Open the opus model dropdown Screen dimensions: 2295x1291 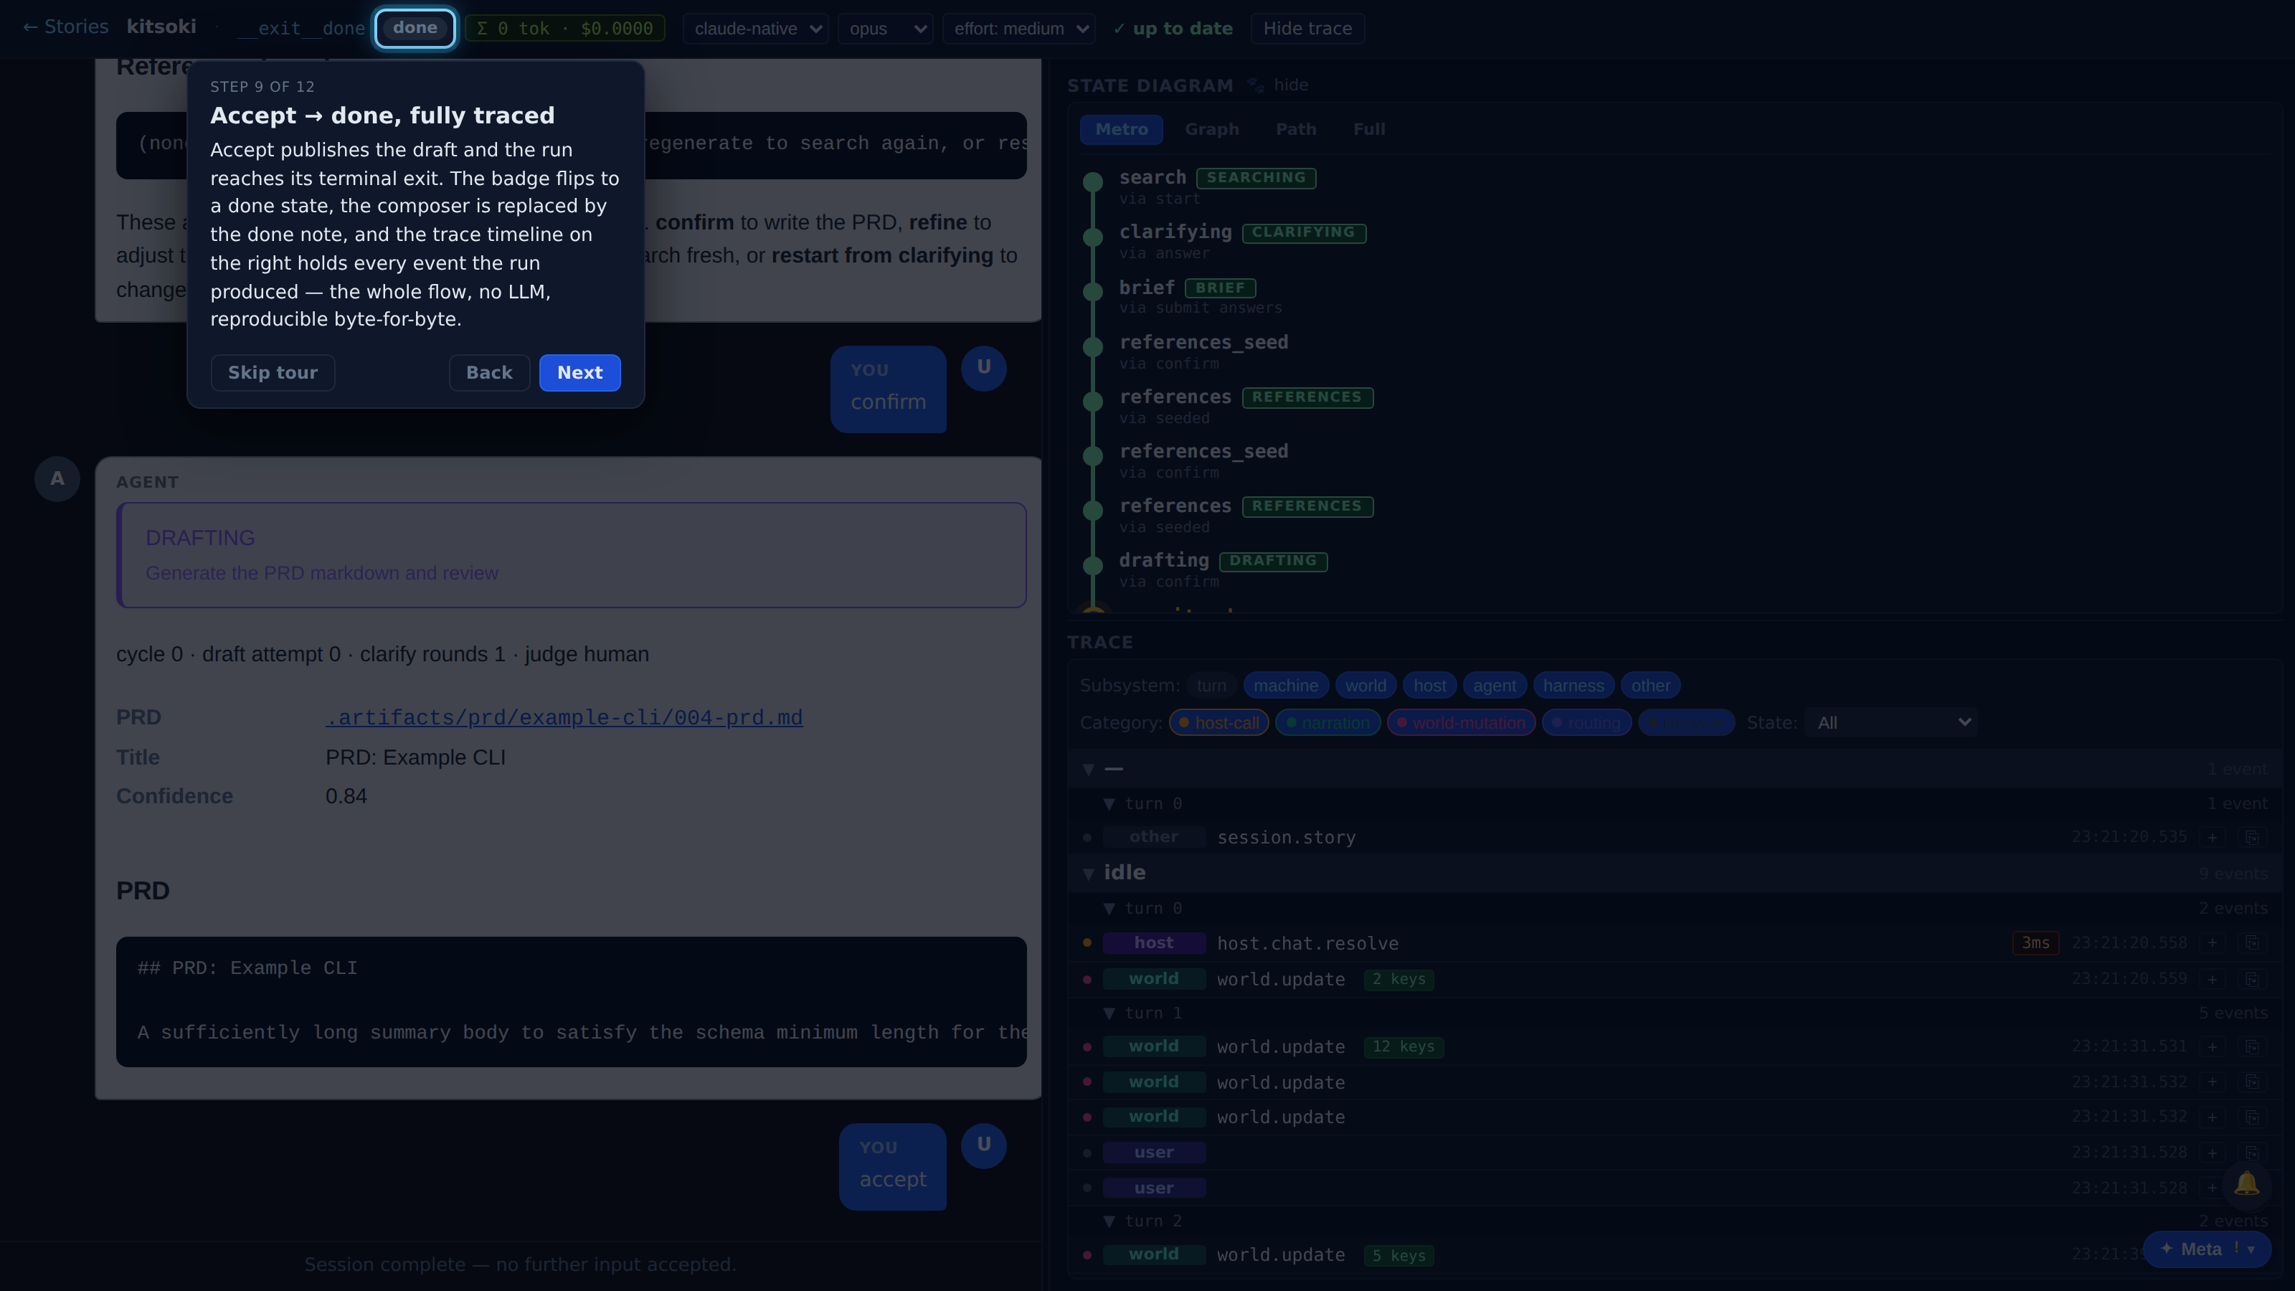point(885,29)
